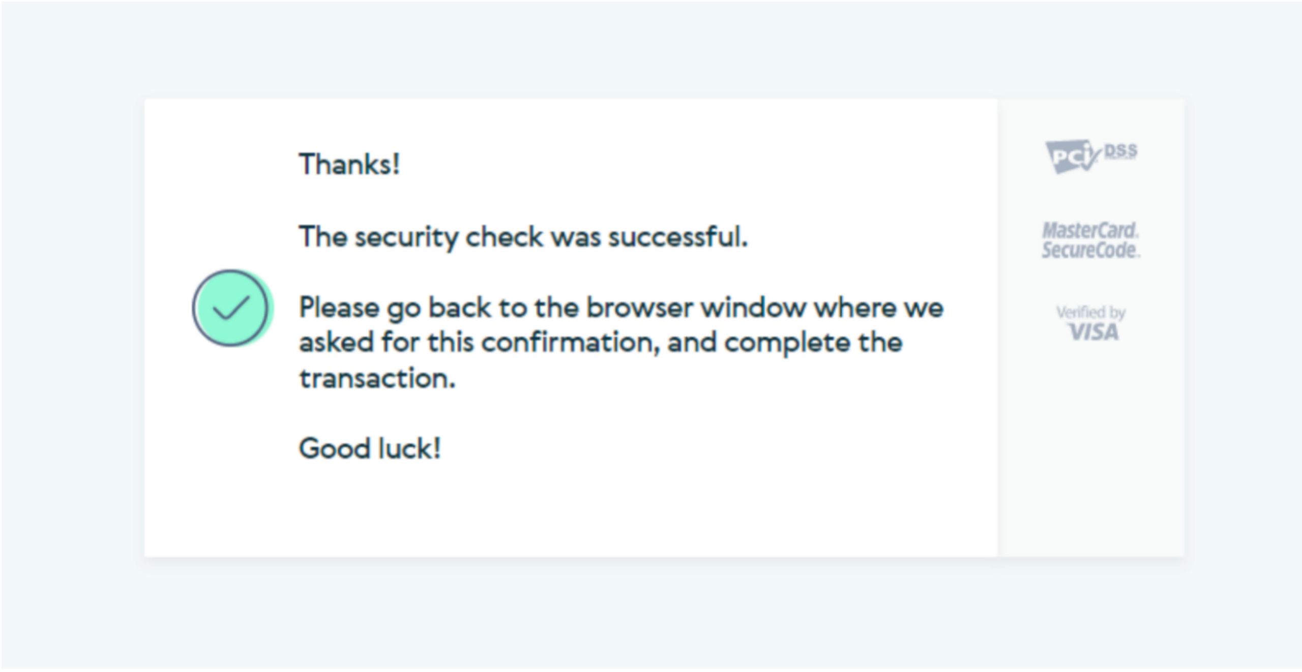Click the 'Good luck!' closing text
This screenshot has width=1302, height=672.
(x=370, y=448)
